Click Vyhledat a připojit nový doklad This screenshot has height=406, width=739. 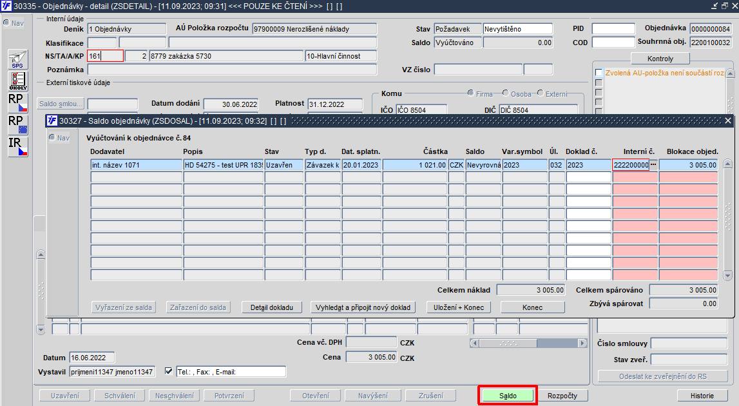(x=363, y=307)
